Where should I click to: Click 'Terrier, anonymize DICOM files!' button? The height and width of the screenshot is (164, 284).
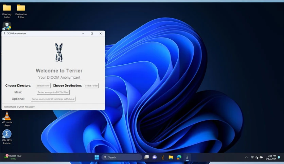(x=53, y=92)
